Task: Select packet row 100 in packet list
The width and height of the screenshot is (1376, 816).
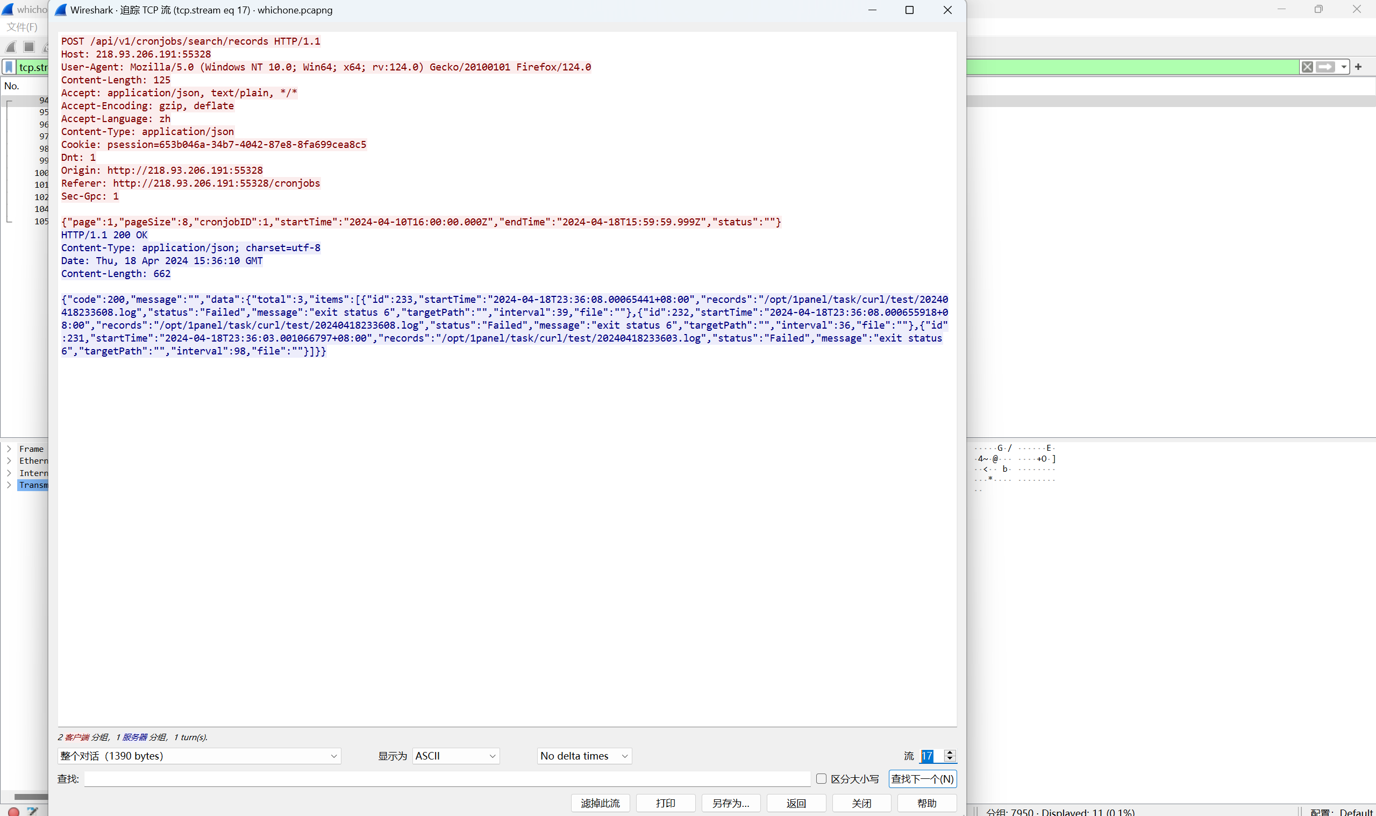Action: 26,173
